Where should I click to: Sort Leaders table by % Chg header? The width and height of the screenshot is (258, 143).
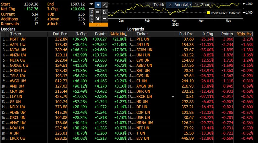tap(77, 34)
